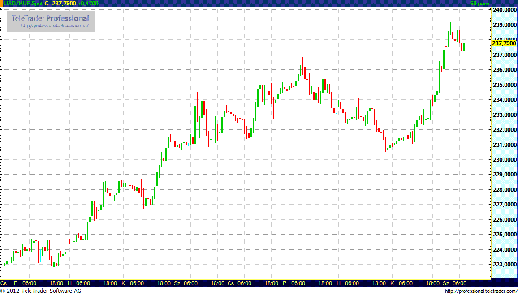Click the © 2012 TeleTrader Software AG notice
The height and width of the screenshot is (295, 518).
coord(41,291)
